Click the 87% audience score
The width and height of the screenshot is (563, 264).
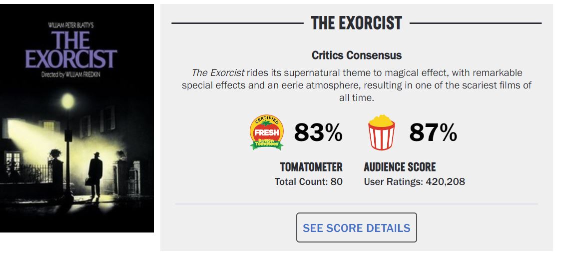433,133
